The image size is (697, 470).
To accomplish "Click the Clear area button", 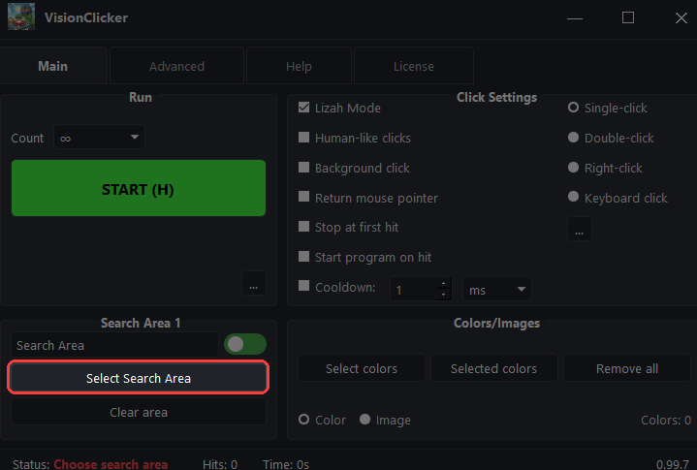I will pyautogui.click(x=139, y=412).
